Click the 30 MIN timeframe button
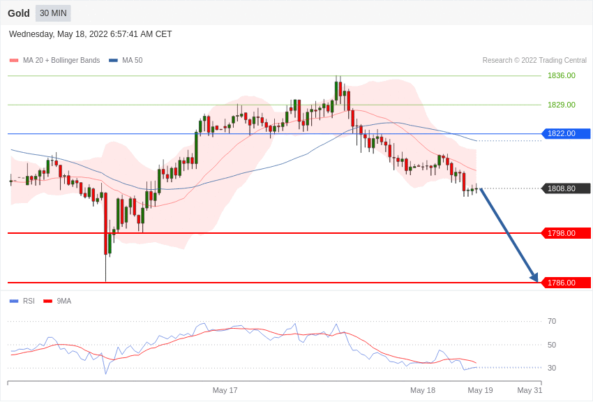The width and height of the screenshot is (593, 402). point(53,13)
